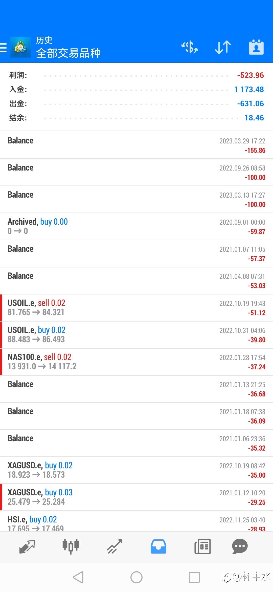Open the Chart candlestick tab
Screen dimensions: 273x592
tap(71, 546)
